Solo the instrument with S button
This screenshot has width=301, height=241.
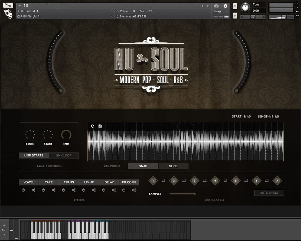235,6
